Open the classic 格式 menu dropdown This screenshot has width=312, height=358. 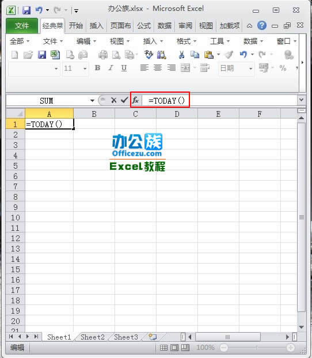click(x=187, y=41)
